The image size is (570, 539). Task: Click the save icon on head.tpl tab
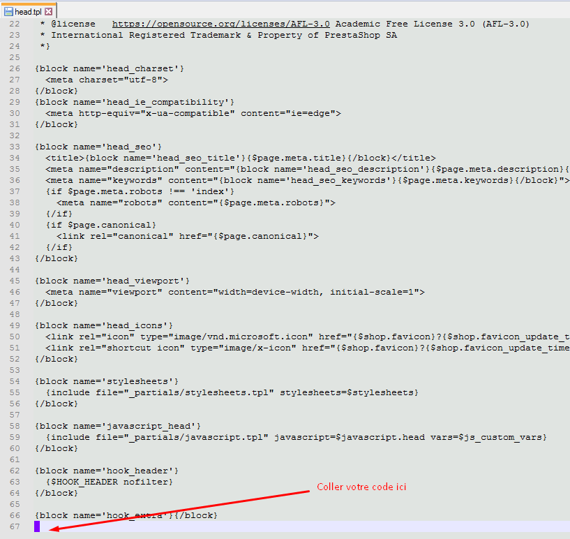click(x=8, y=12)
